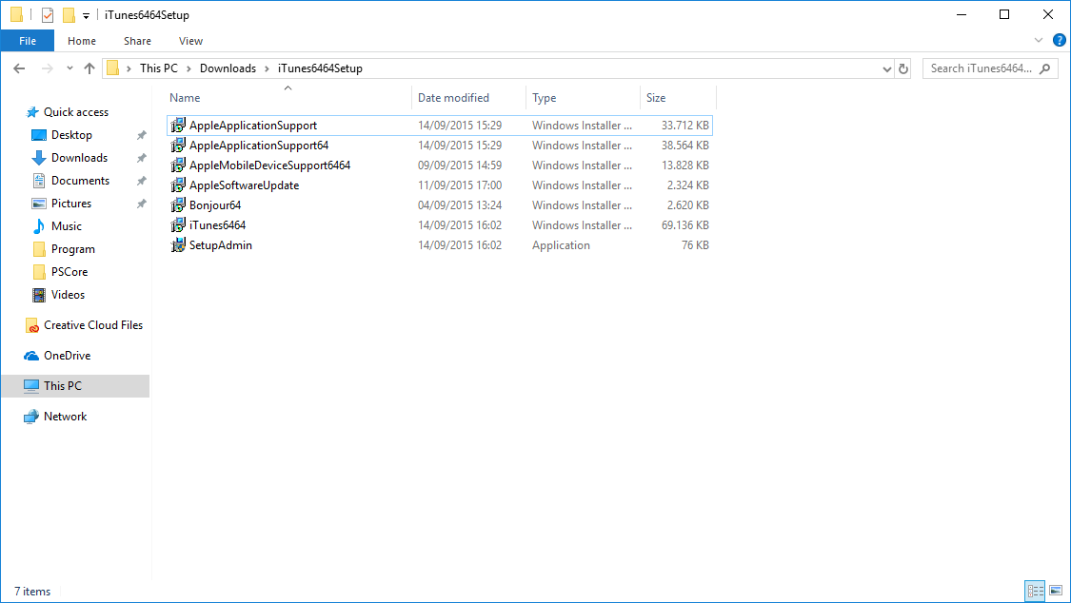Viewport: 1071px width, 603px height.
Task: Click Downloads in the address breadcrumb
Action: pos(228,68)
